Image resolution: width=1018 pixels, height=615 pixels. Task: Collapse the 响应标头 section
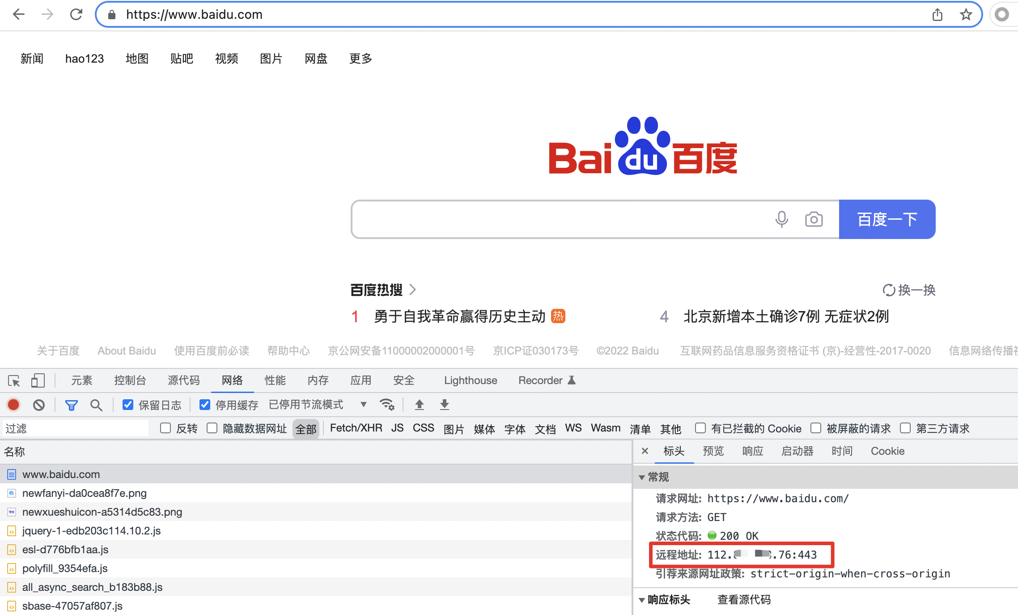pyautogui.click(x=642, y=600)
